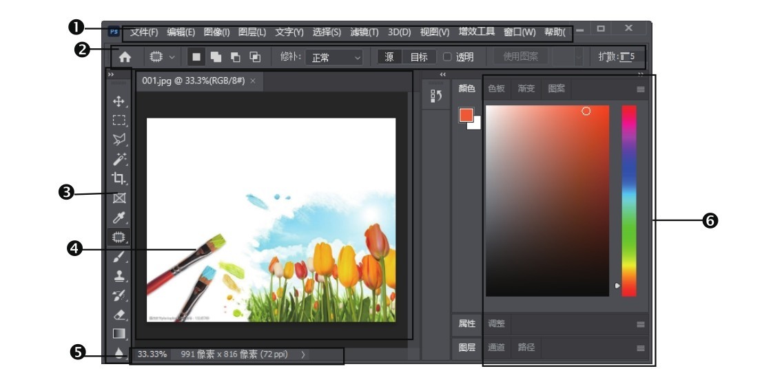This screenshot has height=371, width=771.
Task: Choose the 目标 patch option
Action: (x=419, y=58)
